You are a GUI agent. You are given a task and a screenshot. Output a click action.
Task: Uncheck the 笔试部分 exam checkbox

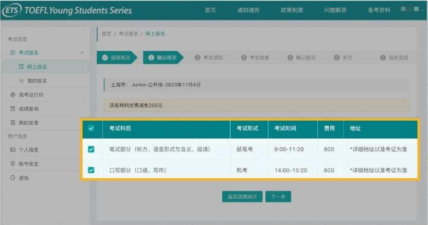[91, 149]
